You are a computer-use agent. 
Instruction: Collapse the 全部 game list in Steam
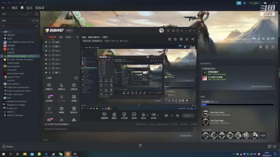click(2, 32)
